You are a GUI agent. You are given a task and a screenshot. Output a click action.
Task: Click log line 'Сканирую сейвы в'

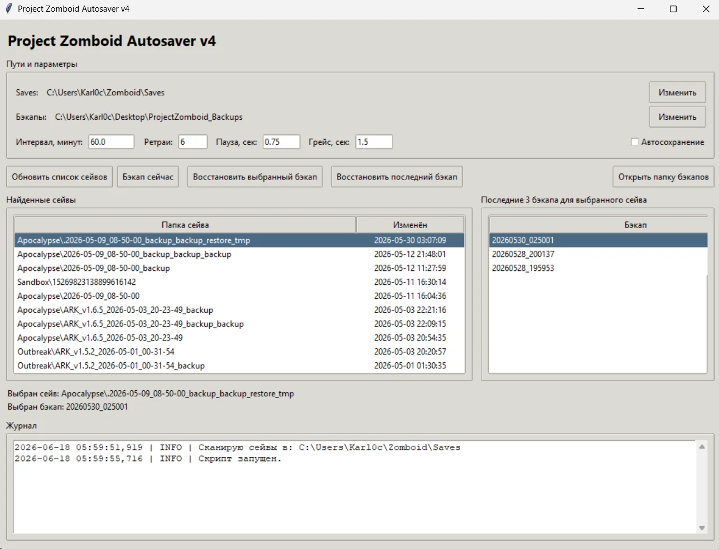(x=238, y=448)
